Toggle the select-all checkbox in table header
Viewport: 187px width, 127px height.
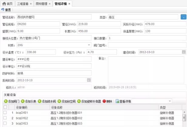click(x=5, y=107)
